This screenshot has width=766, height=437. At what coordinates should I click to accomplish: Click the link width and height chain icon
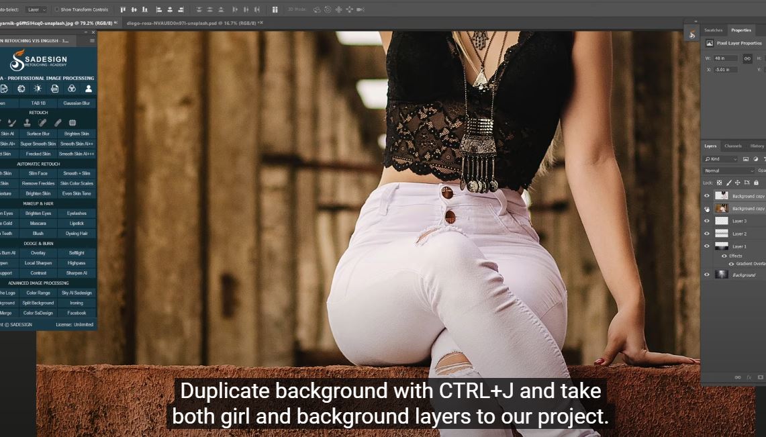coord(747,58)
